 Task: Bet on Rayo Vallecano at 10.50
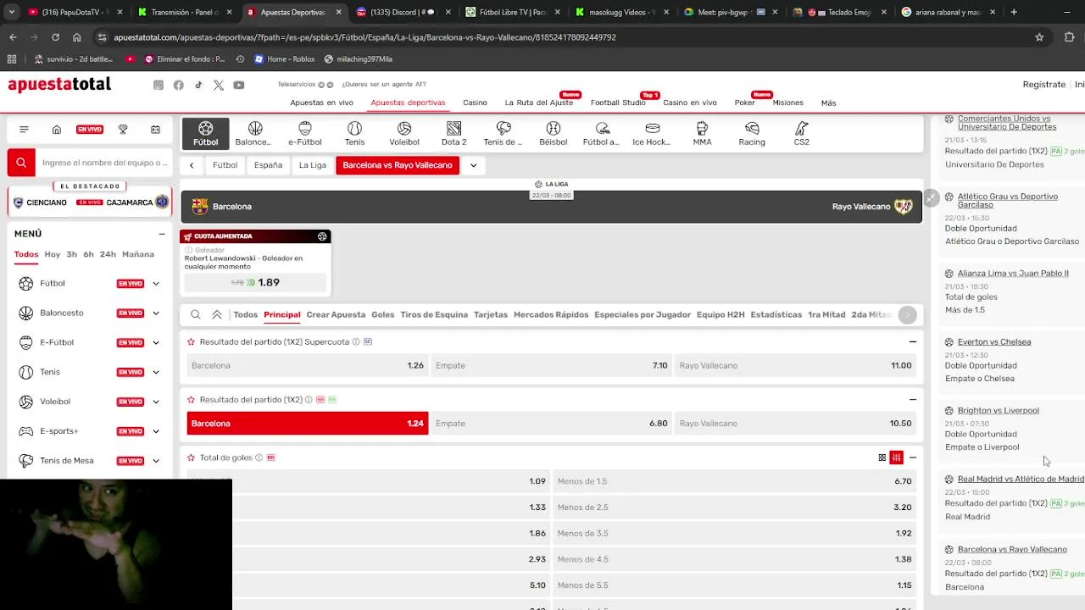[795, 424]
